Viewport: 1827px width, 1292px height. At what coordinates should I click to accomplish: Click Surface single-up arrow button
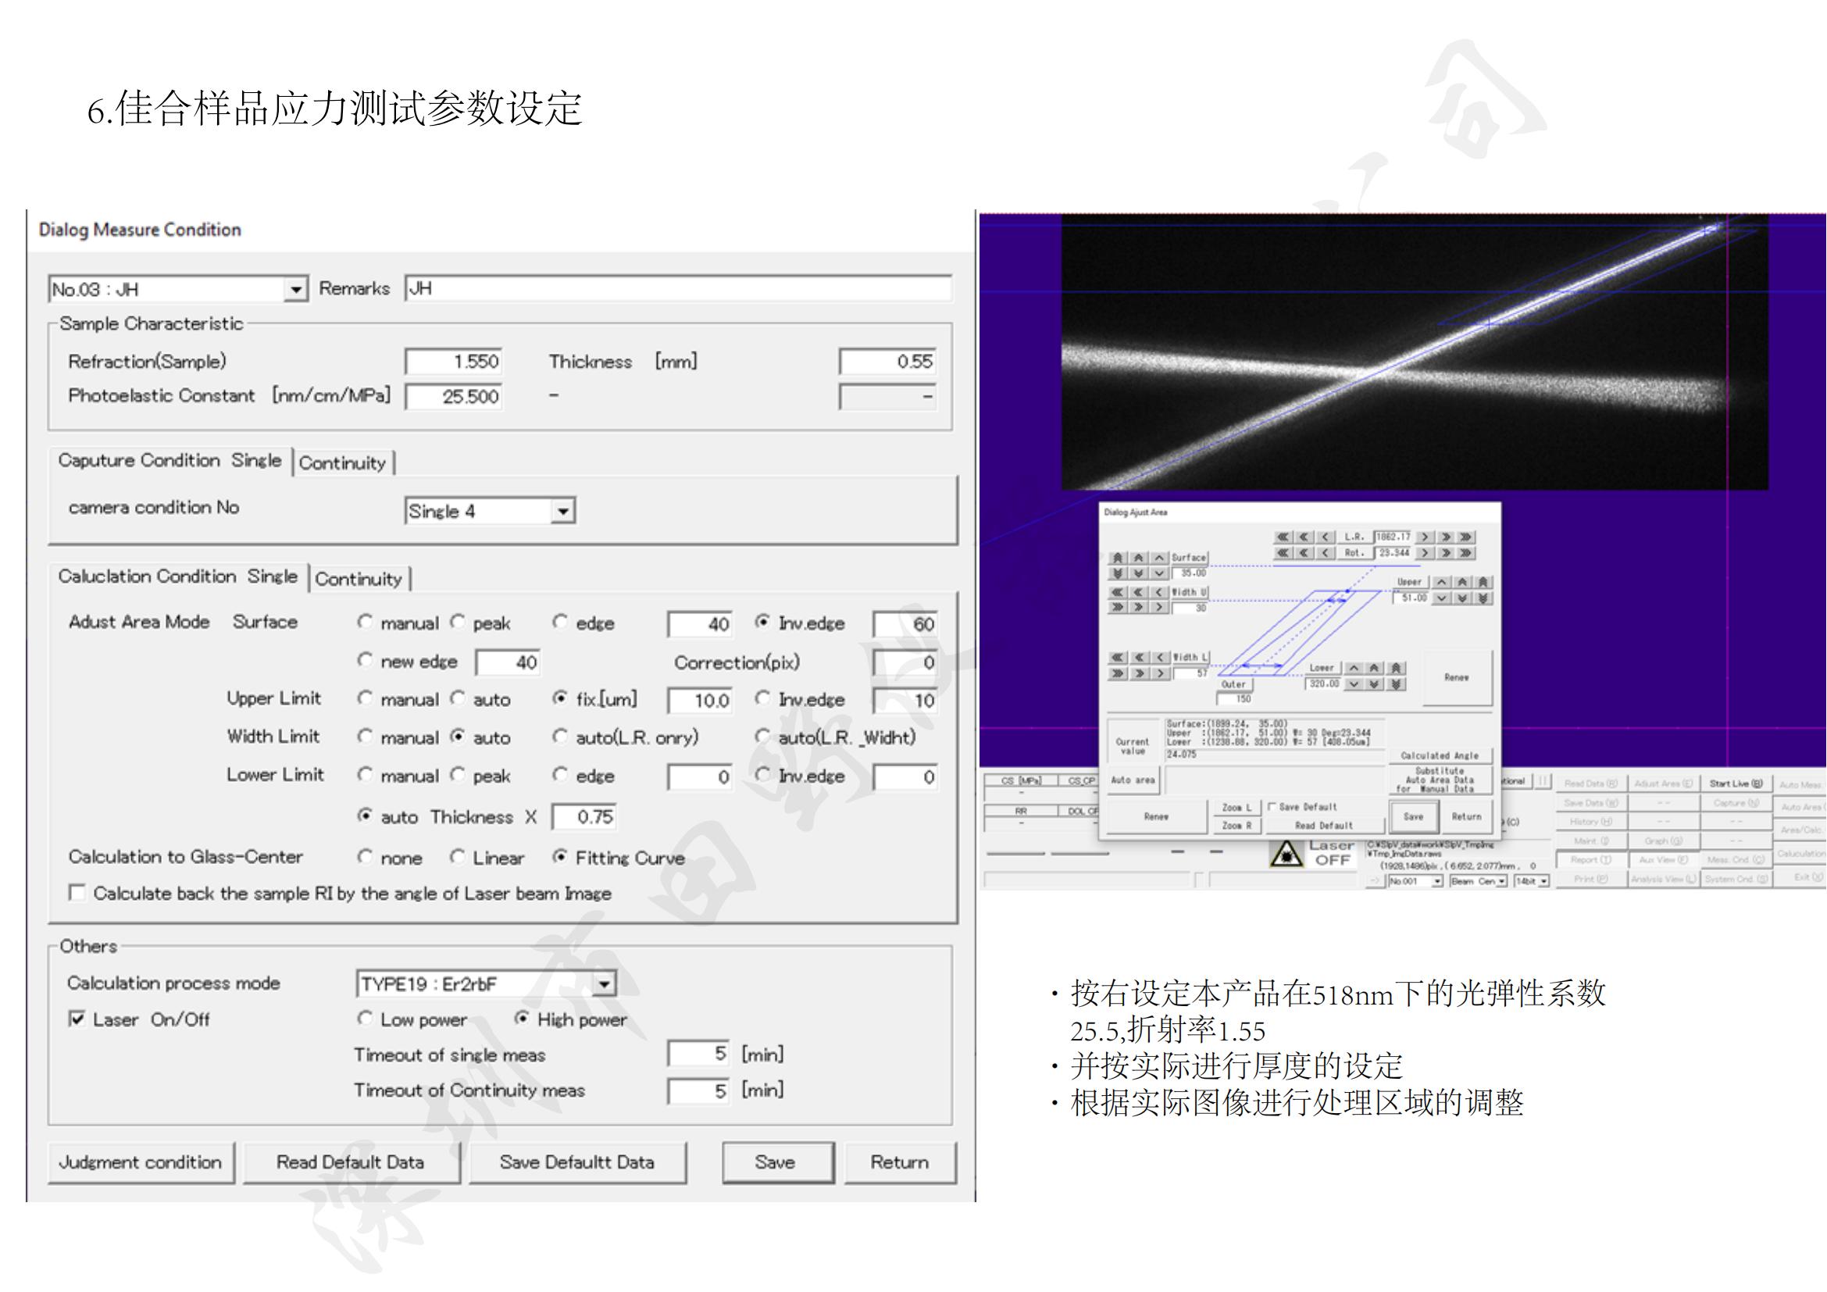point(1159,559)
